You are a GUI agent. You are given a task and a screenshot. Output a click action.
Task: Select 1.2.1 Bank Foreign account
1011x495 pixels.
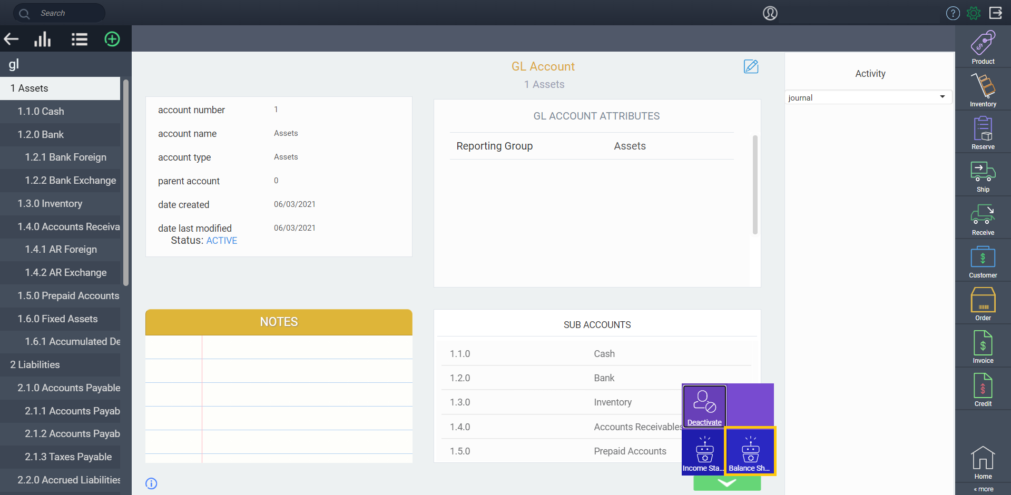[60, 157]
